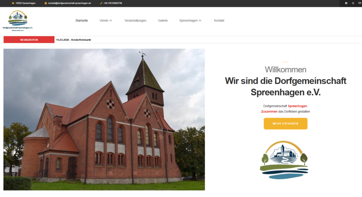Click the red Neuigkeiten label

point(29,40)
